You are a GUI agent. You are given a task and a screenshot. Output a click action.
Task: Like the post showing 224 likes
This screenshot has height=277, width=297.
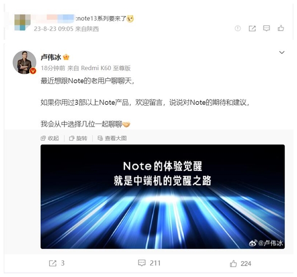point(233,264)
